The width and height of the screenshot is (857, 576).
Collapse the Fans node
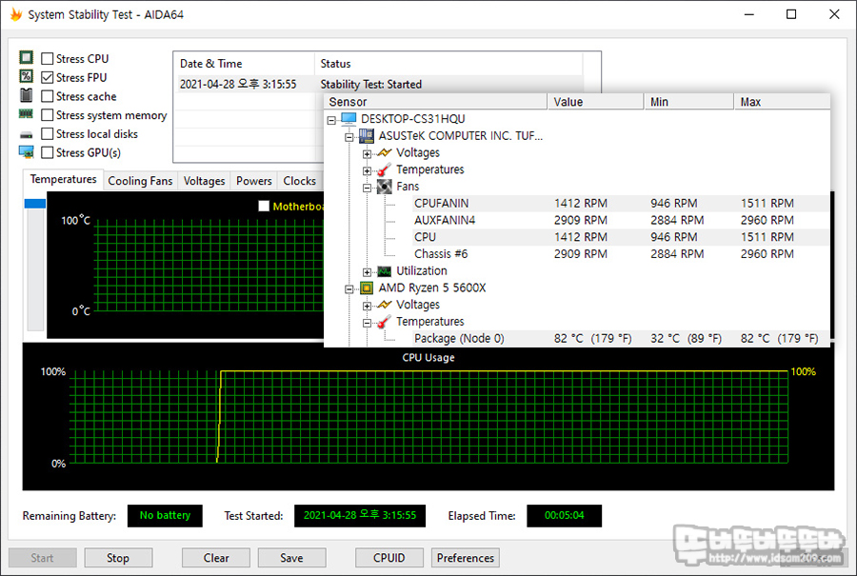(368, 188)
